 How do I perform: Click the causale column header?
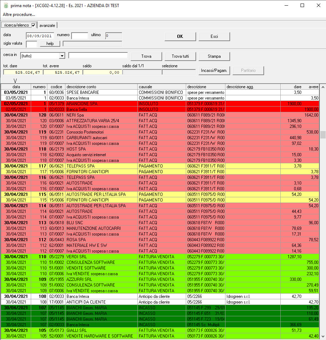tap(162, 87)
